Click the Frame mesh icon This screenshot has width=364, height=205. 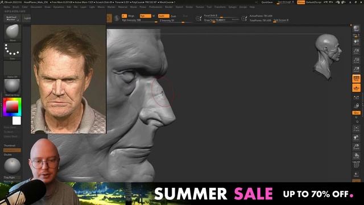[x=356, y=129]
